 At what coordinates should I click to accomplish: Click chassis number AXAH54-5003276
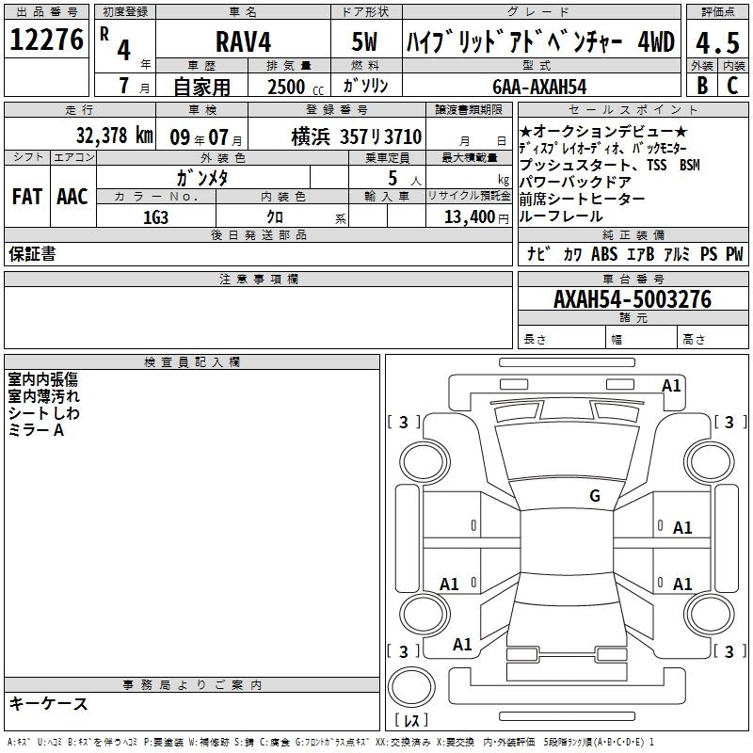pos(633,299)
